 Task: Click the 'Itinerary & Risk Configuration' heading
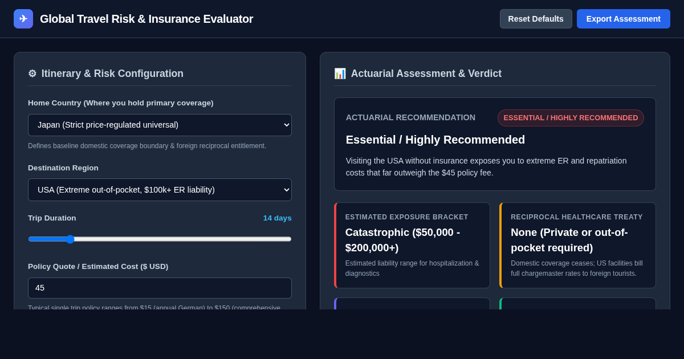(x=112, y=74)
